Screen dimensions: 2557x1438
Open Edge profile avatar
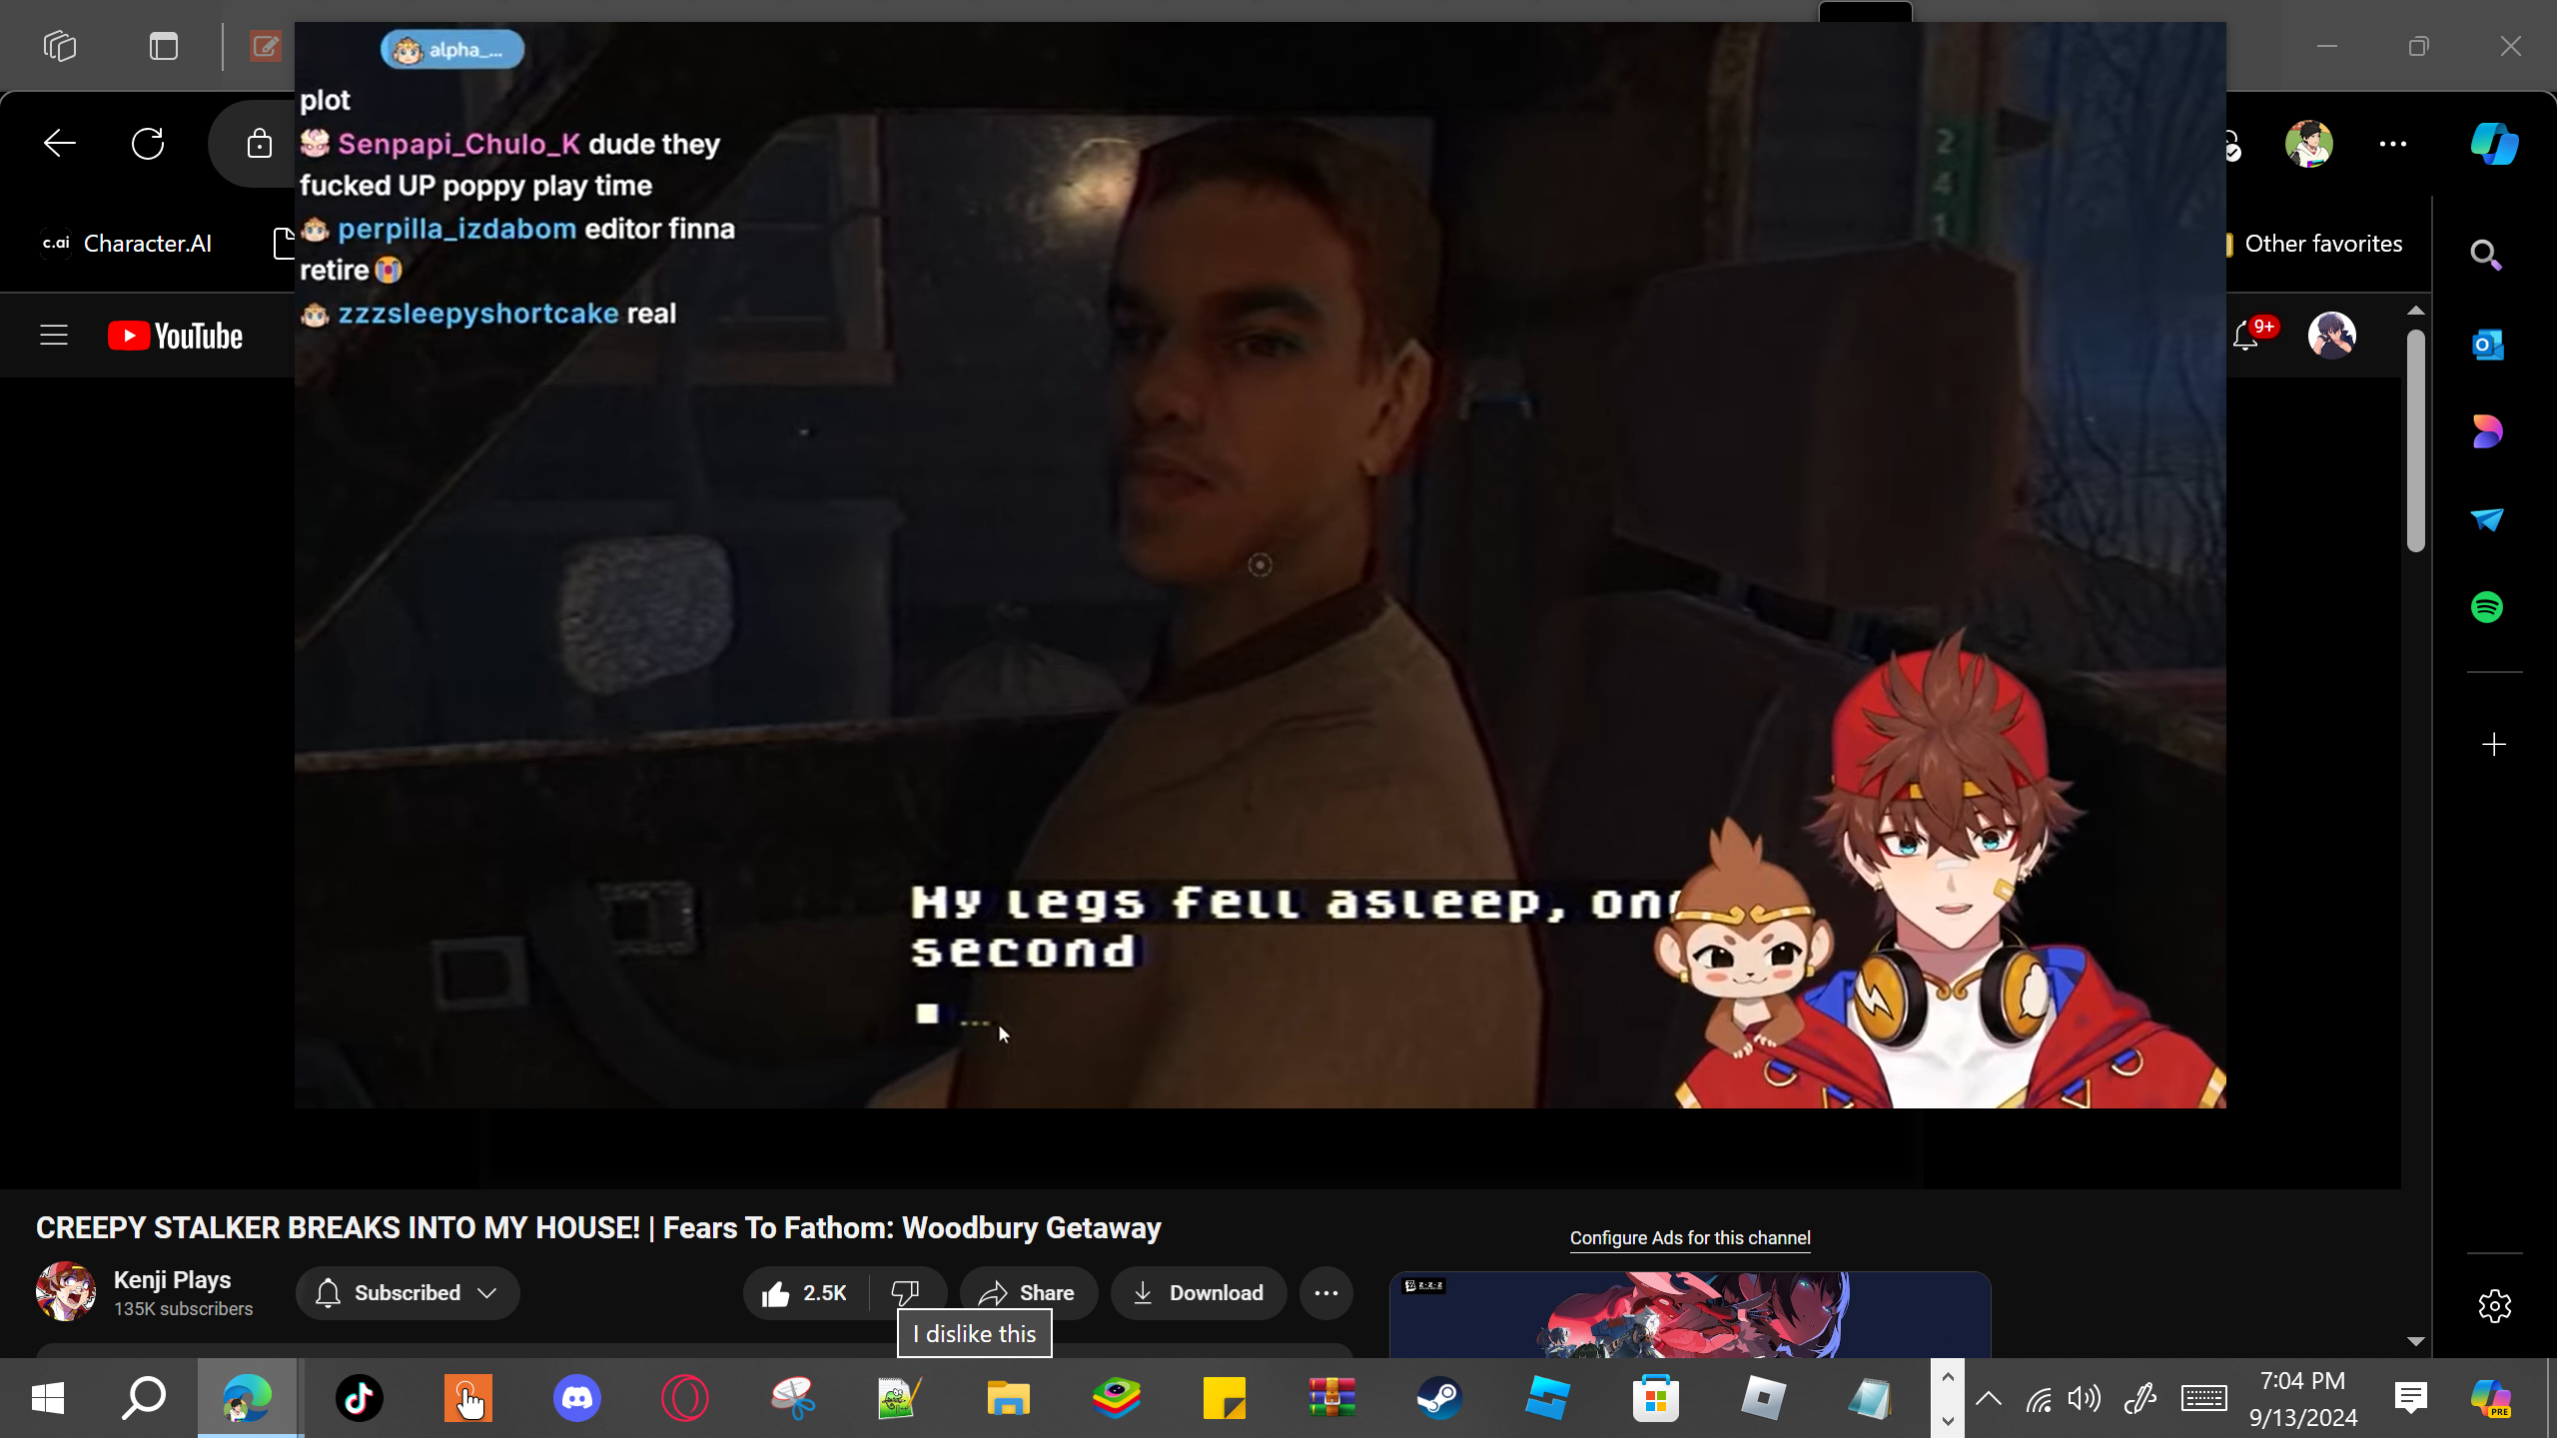tap(2308, 144)
